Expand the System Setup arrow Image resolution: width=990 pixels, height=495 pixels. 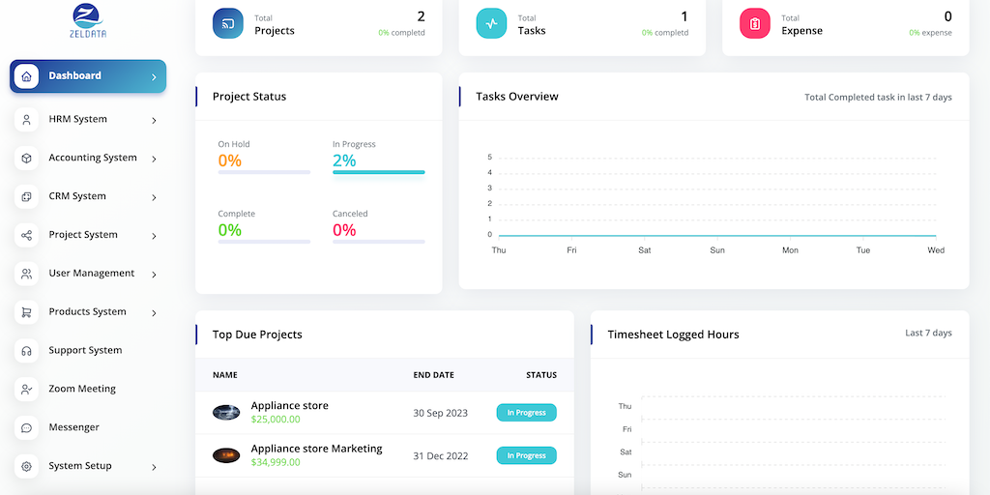click(x=154, y=467)
